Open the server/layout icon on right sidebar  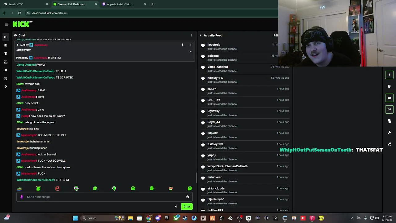point(389,121)
